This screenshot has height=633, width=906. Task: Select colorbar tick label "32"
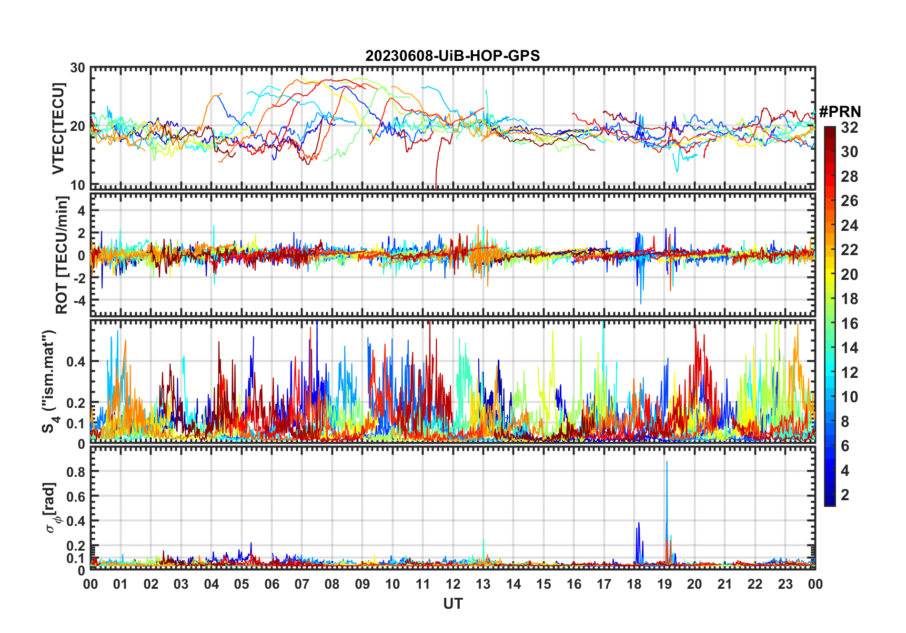(x=849, y=127)
